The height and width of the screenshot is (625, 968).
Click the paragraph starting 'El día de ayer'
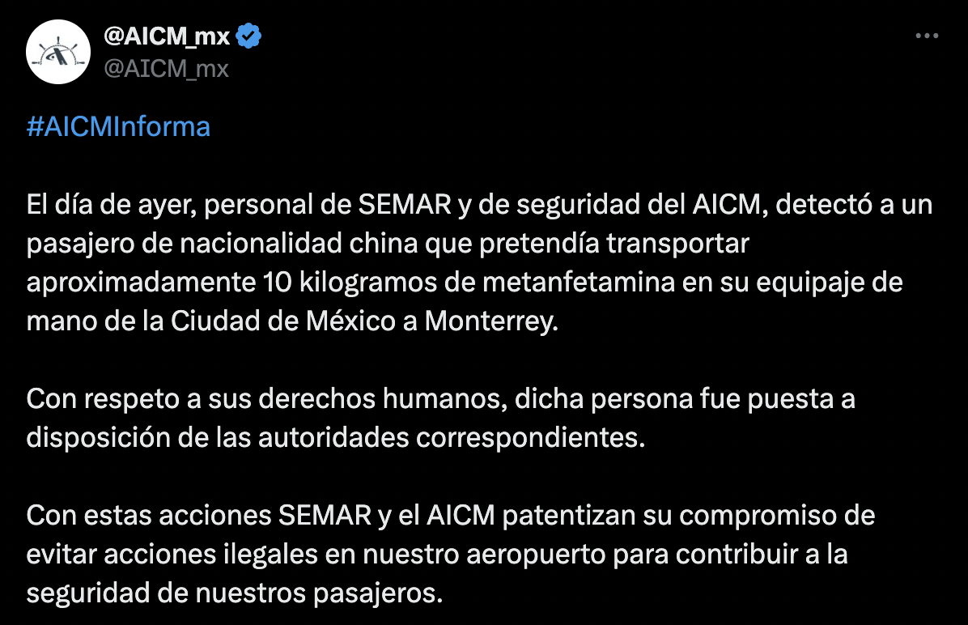tap(479, 262)
